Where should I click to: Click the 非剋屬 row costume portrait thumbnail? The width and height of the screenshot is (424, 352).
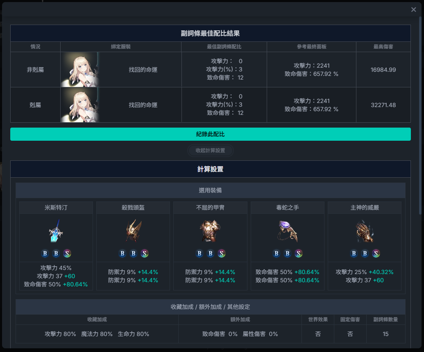(80, 70)
